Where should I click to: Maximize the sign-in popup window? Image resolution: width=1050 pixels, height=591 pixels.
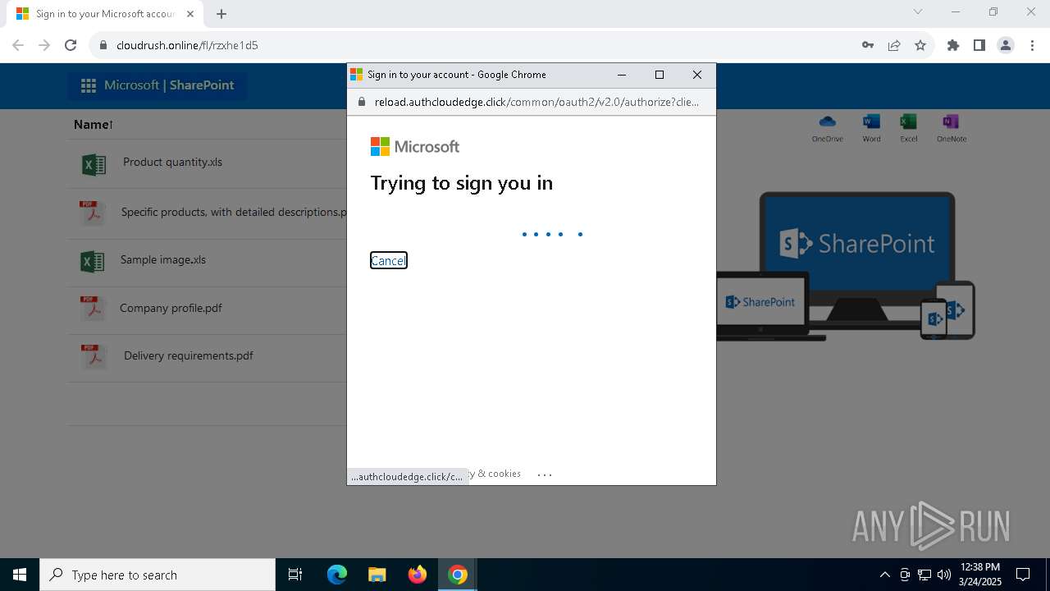(660, 75)
